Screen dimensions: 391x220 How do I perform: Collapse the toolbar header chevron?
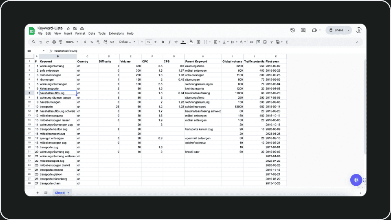[x=357, y=42]
